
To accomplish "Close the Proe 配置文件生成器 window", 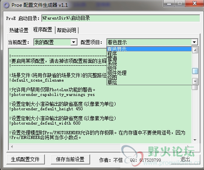I will 194,3.
